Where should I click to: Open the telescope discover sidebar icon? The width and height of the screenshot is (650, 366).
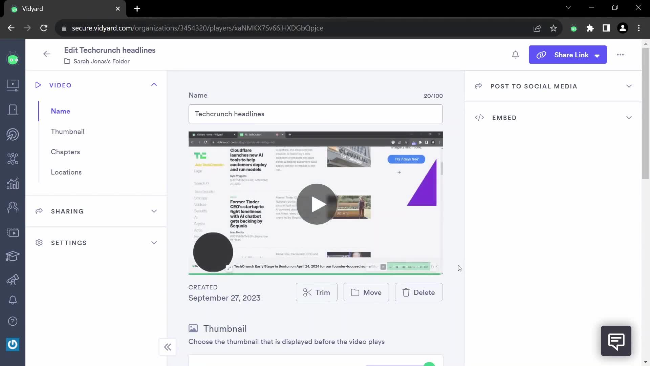[13, 280]
